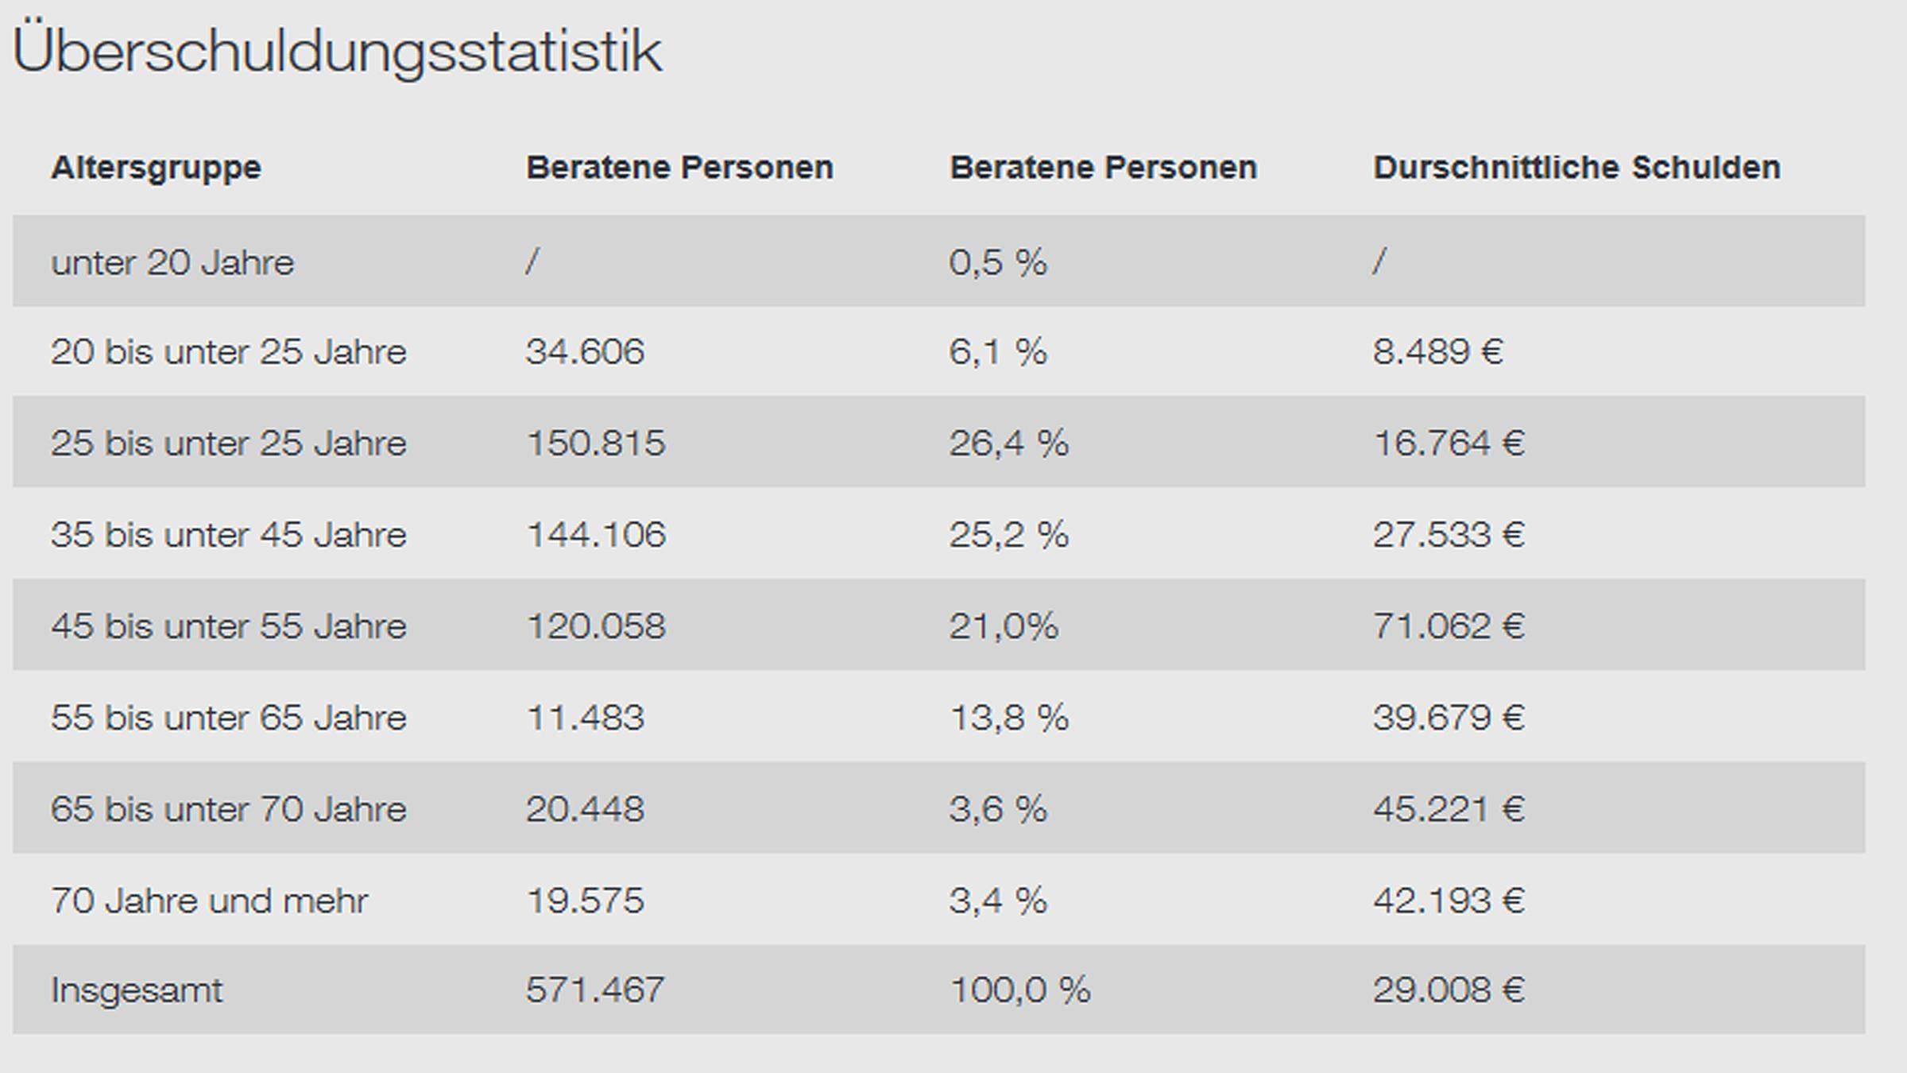The image size is (1907, 1073).
Task: Click the 571.467 total persons value
Action: (x=594, y=990)
